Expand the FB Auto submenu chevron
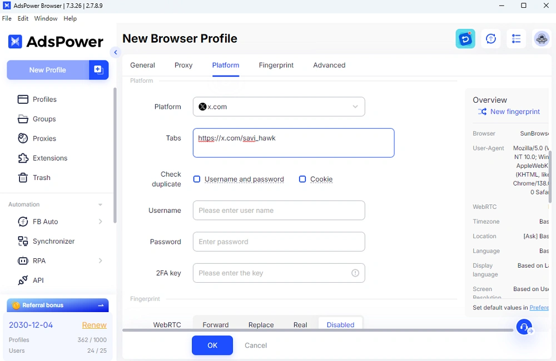The height and width of the screenshot is (361, 556). (x=100, y=222)
